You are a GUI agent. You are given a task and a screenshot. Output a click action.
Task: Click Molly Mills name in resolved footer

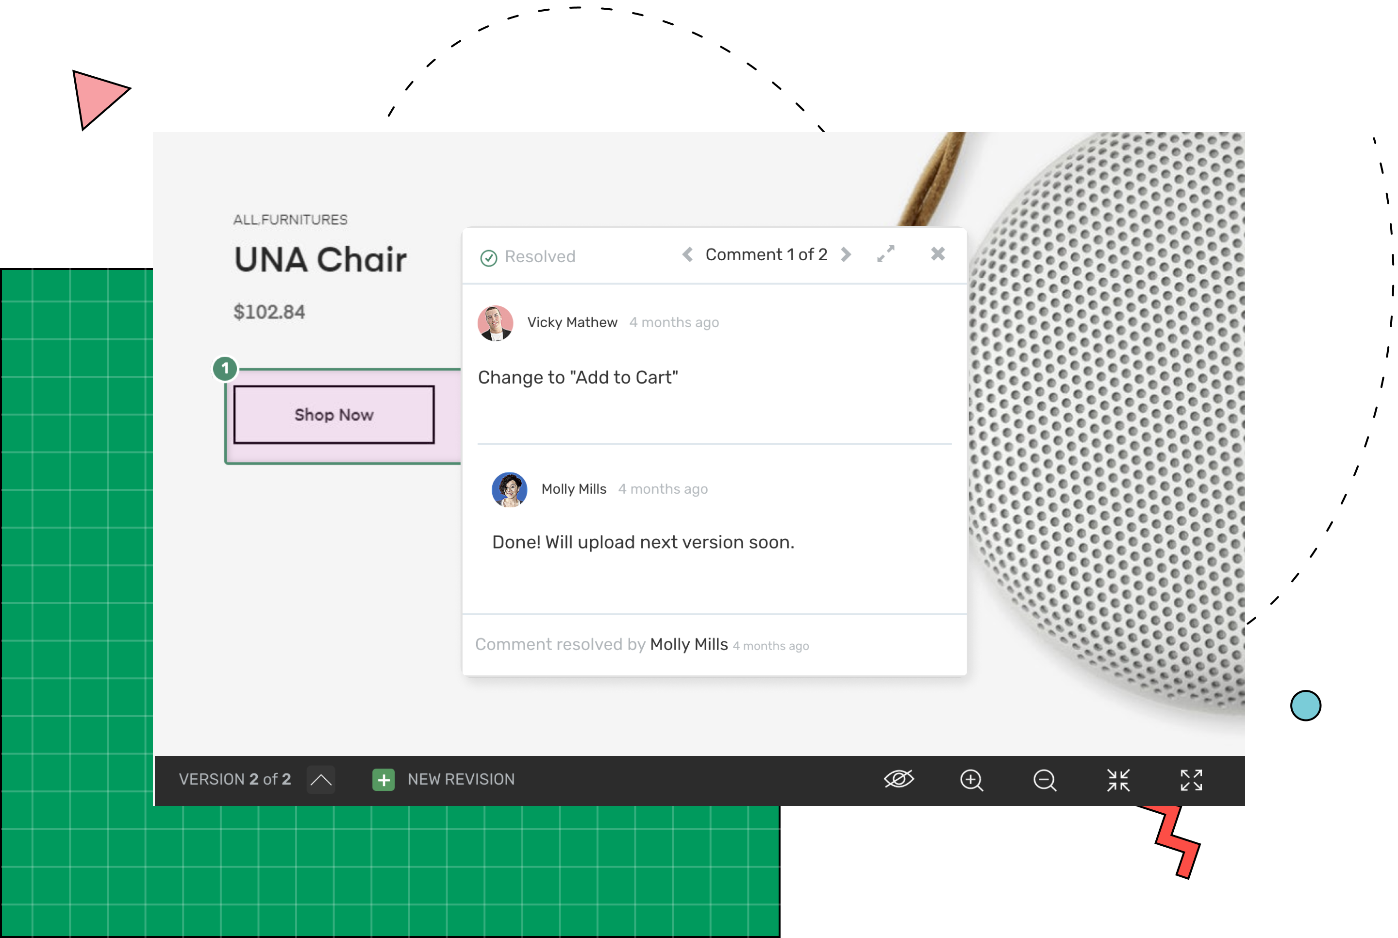click(x=689, y=644)
